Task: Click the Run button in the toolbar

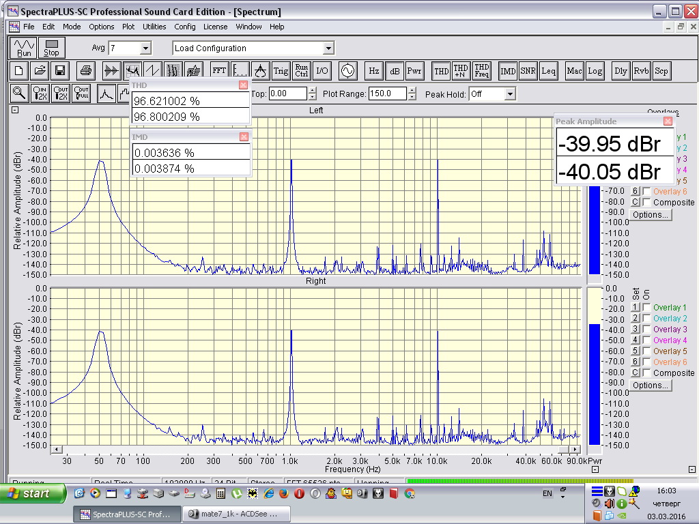Action: [24, 48]
